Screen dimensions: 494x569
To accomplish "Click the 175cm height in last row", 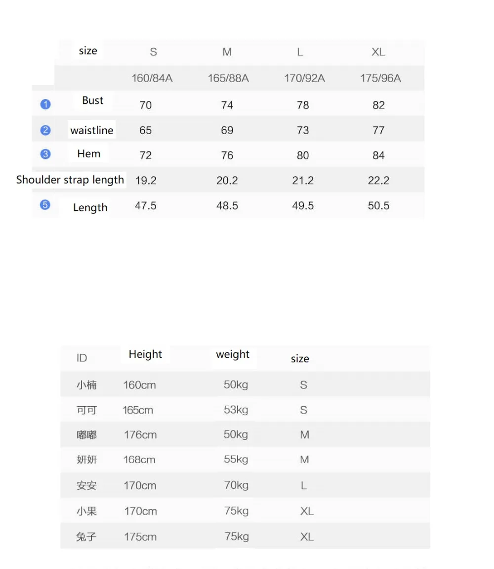I will pos(140,537).
